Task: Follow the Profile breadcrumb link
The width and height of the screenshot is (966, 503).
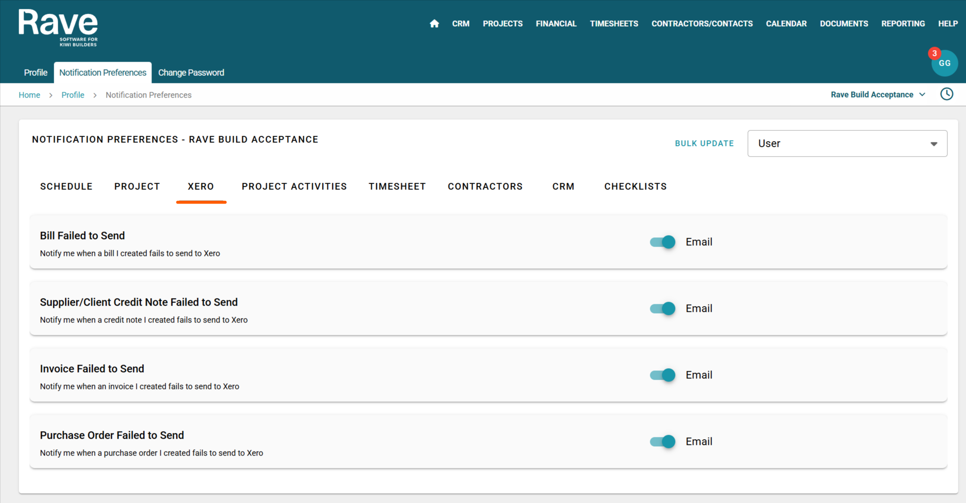Action: coord(73,95)
